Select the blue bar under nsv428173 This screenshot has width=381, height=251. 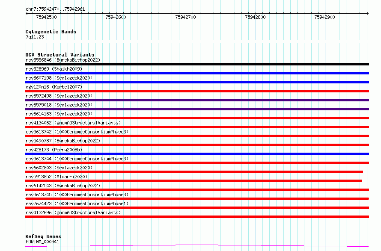197,154
